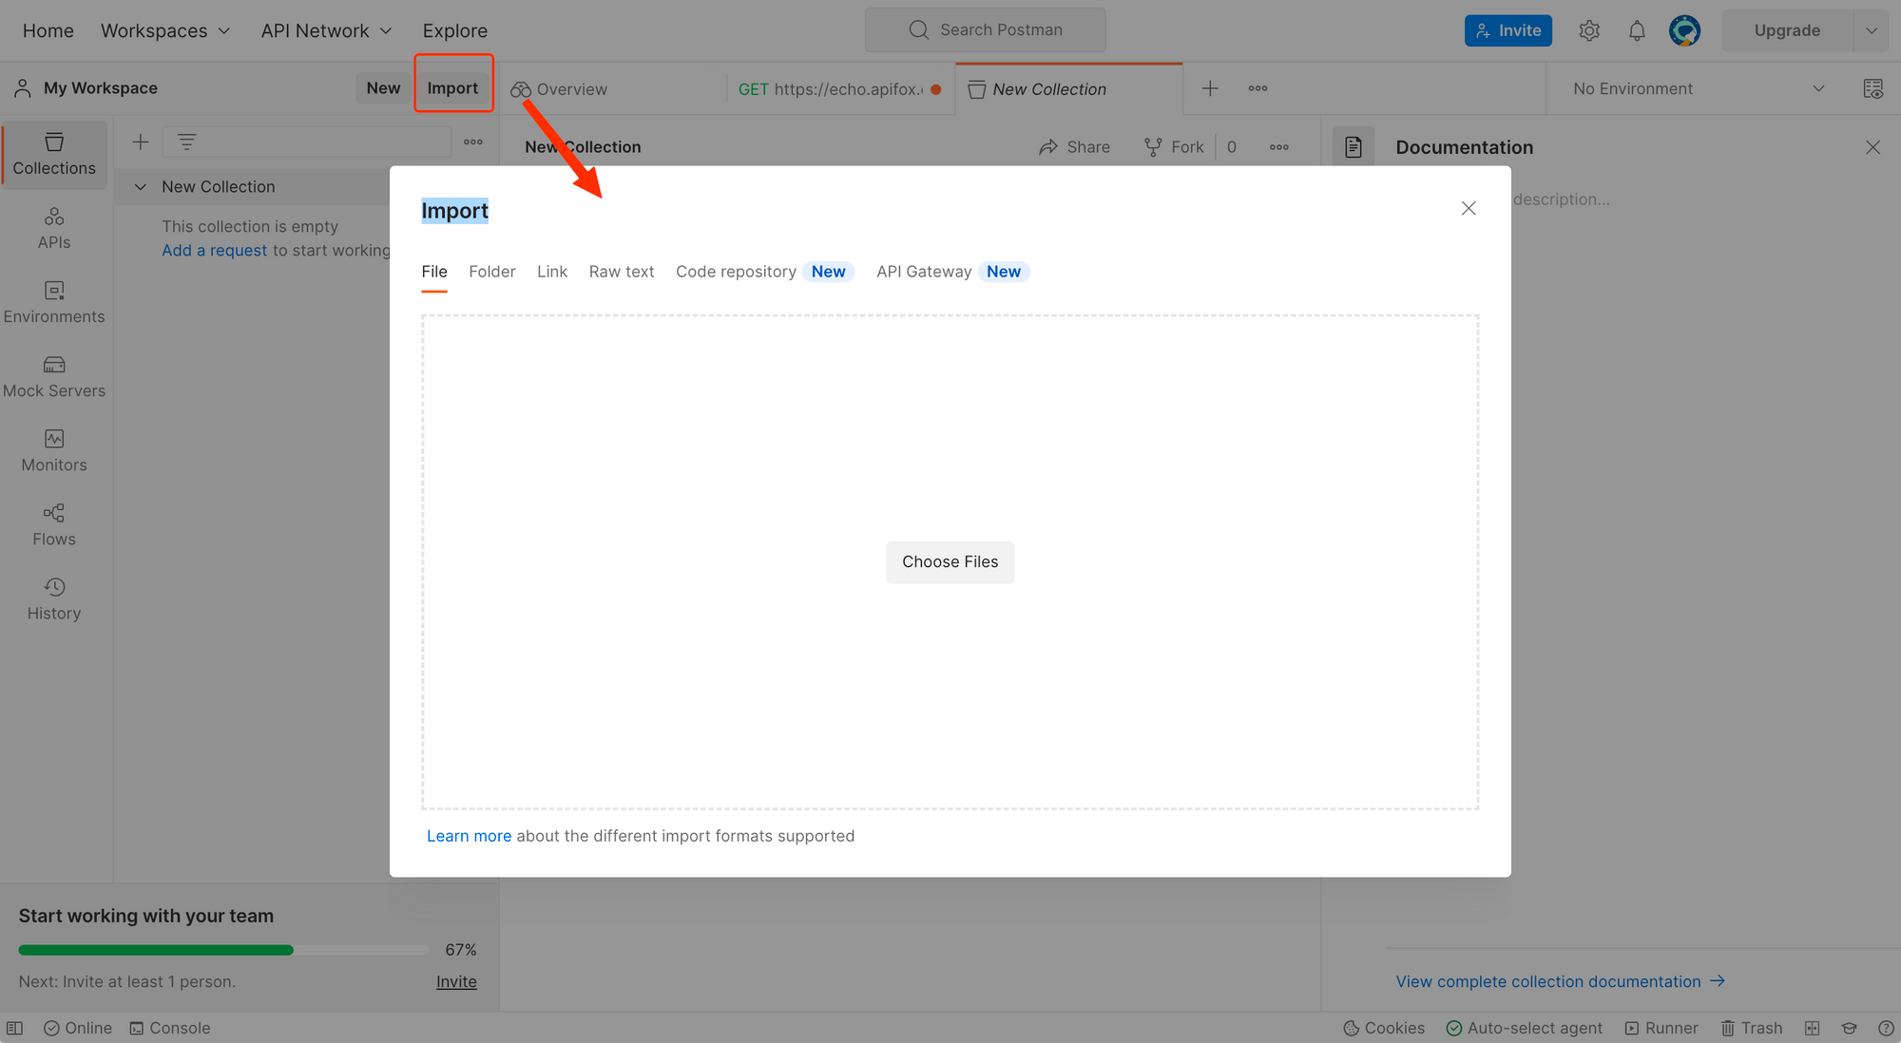View request History

[54, 598]
